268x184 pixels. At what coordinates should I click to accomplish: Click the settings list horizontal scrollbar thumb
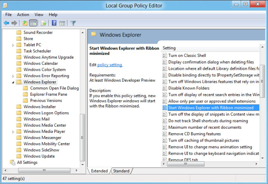click(x=186, y=164)
